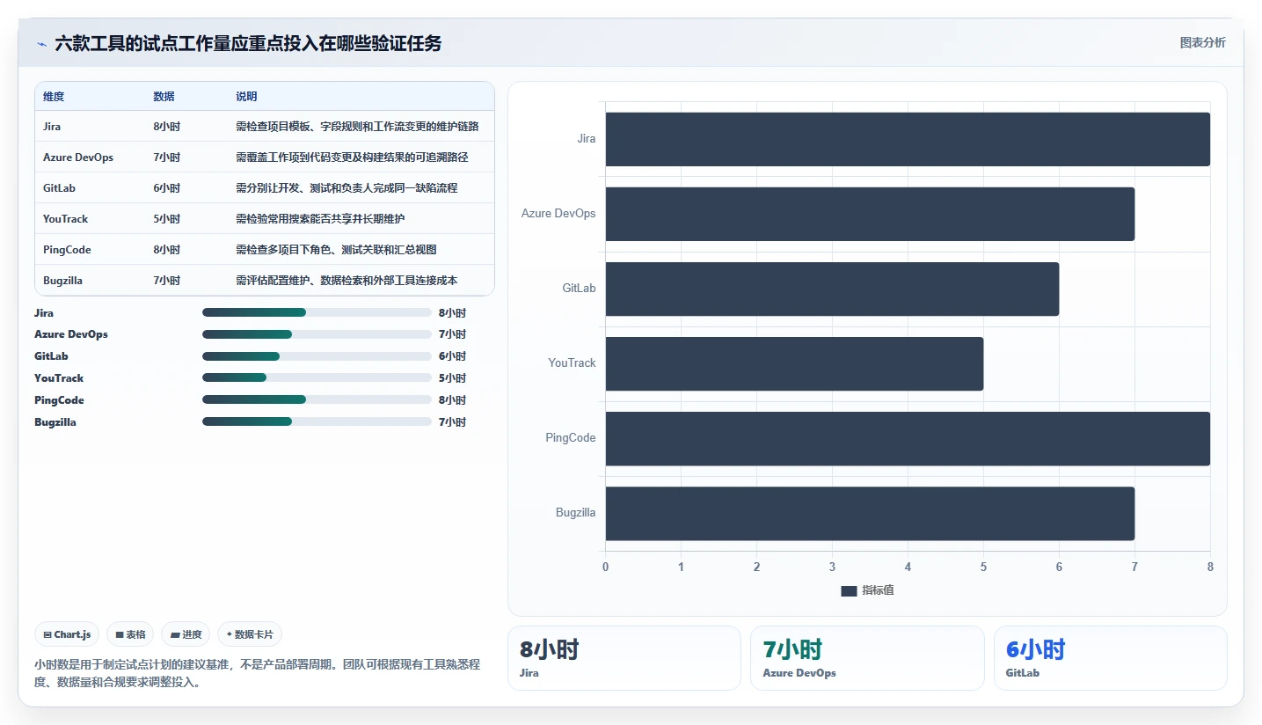Image resolution: width=1262 pixels, height=725 pixels.
Task: Click the 0 tick on the chart x-axis
Action: [x=605, y=567]
